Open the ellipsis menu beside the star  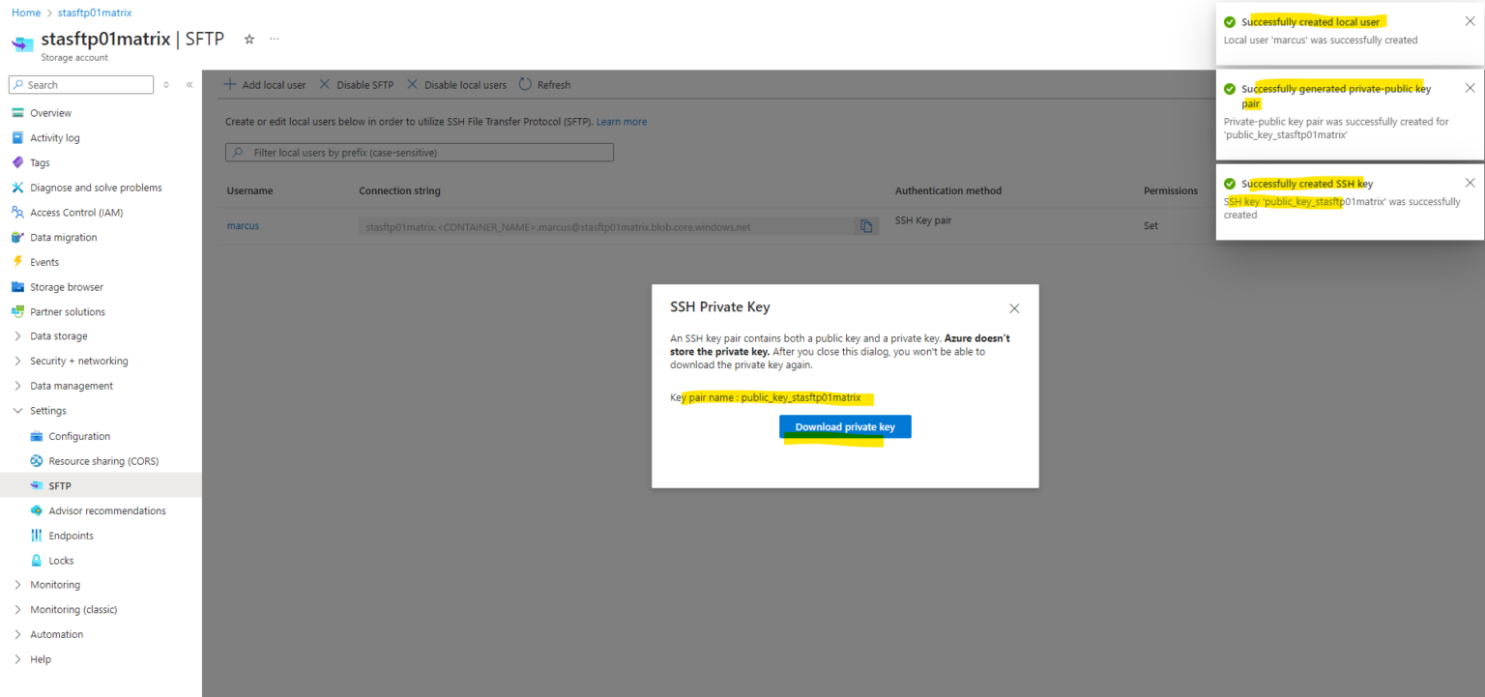274,39
